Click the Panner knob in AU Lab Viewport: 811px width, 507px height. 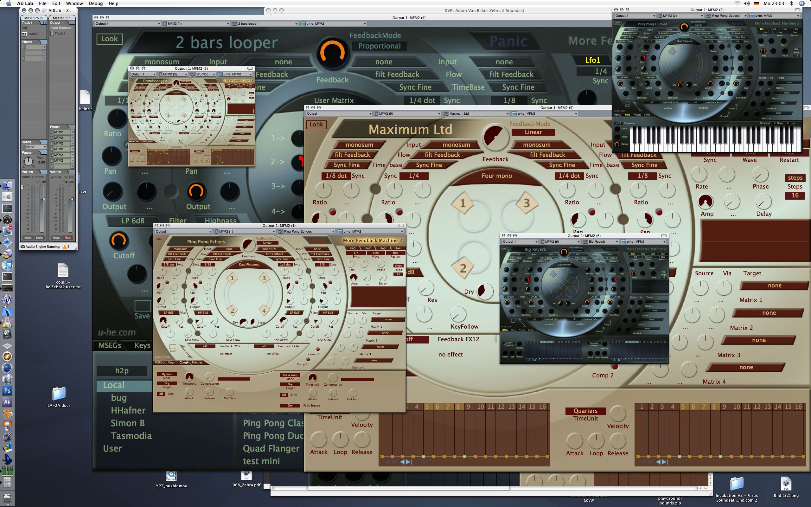29,161
